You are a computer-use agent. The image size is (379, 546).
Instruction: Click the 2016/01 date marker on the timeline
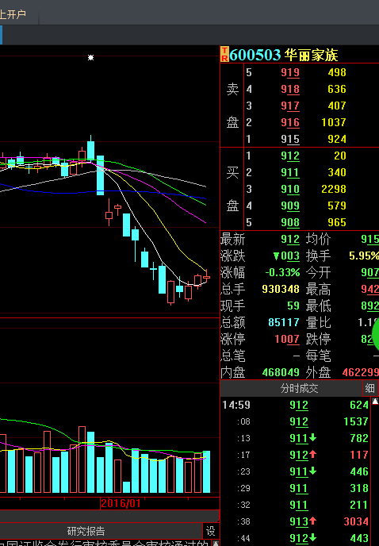point(121,503)
